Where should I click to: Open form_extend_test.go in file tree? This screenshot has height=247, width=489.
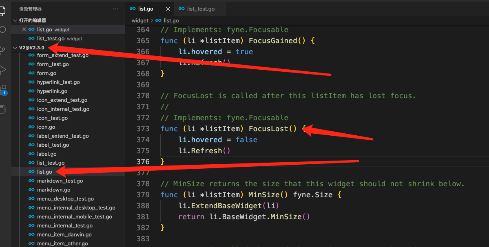tap(63, 55)
